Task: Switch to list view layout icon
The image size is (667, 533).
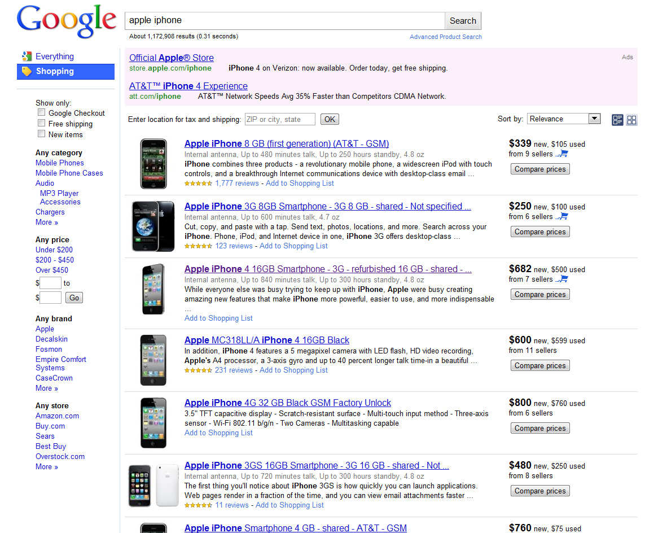Action: (617, 120)
